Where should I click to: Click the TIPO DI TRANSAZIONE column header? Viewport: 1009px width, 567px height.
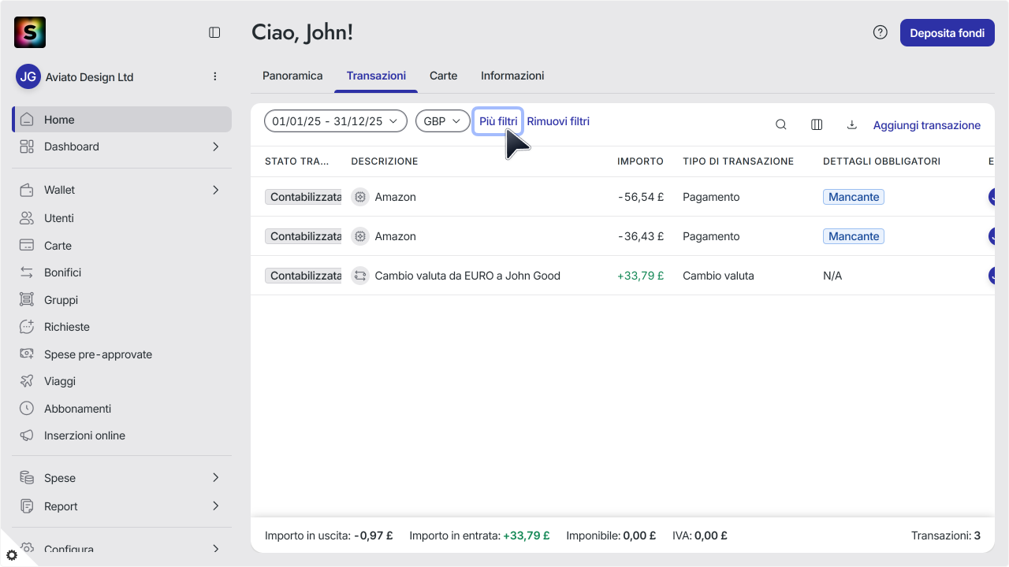(738, 161)
